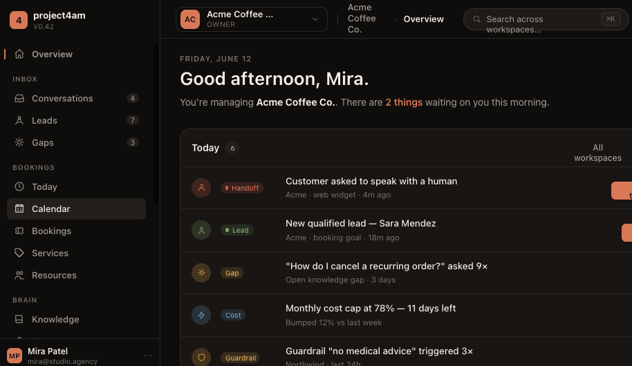Focus the Search across workspaces field
The image size is (632, 366).
pyautogui.click(x=546, y=19)
